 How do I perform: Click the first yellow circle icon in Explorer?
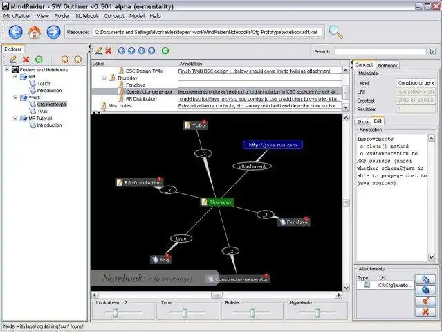(65, 60)
